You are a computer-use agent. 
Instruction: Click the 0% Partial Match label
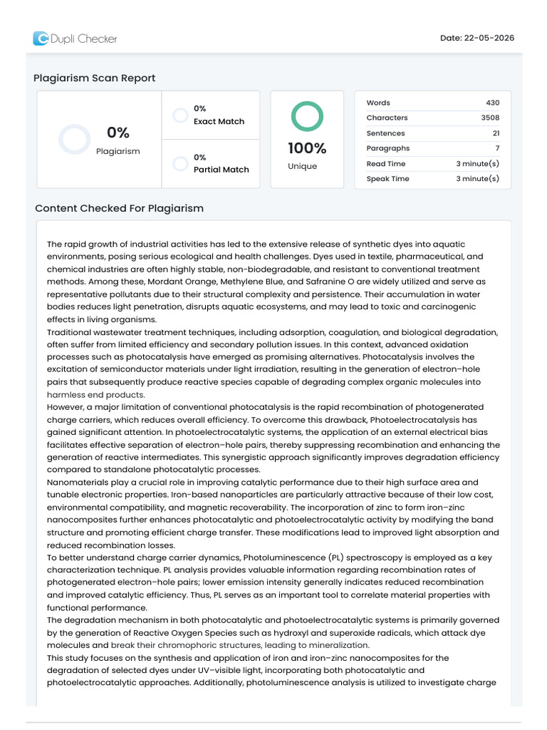click(x=221, y=163)
